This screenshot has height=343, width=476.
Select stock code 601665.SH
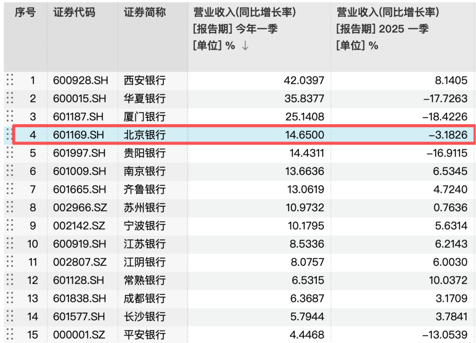pyautogui.click(x=79, y=189)
